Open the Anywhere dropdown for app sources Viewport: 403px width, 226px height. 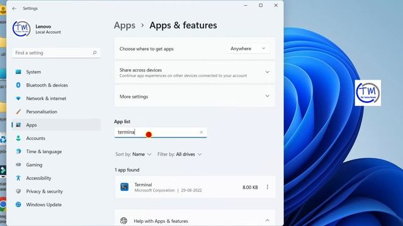248,49
